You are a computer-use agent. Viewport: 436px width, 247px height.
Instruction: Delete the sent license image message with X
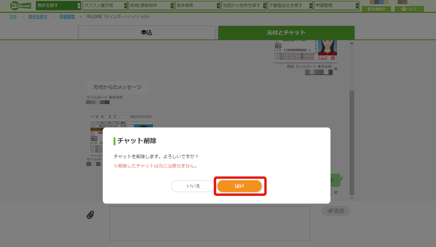[336, 69]
